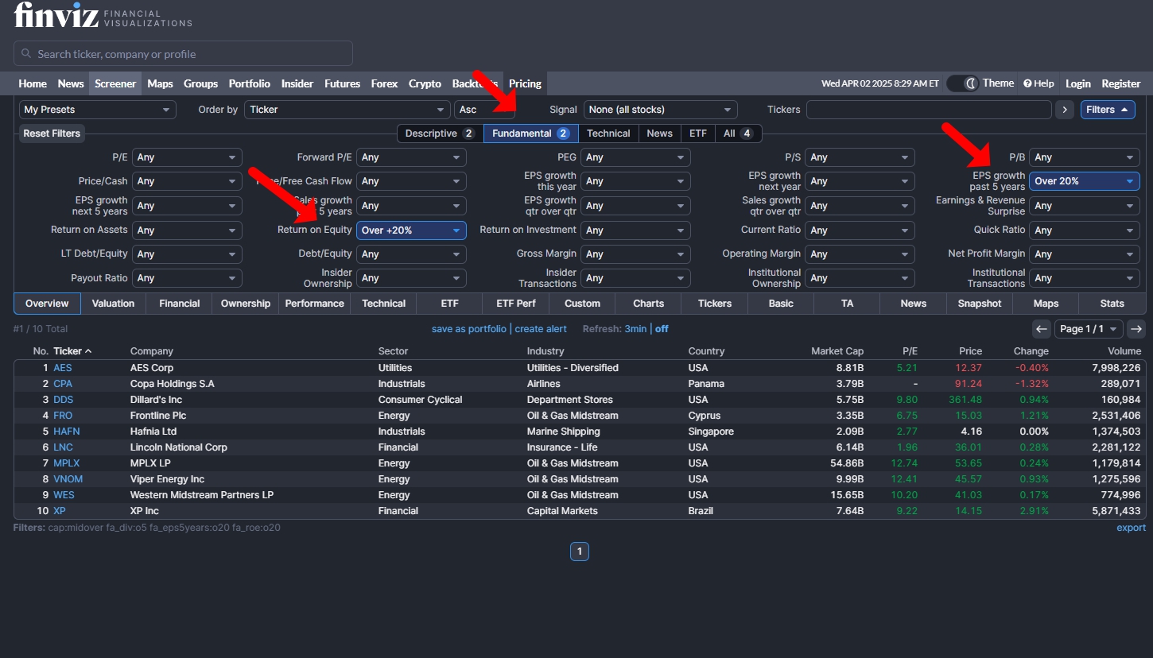Open the Net Profit Margin dropdown

pos(1084,254)
